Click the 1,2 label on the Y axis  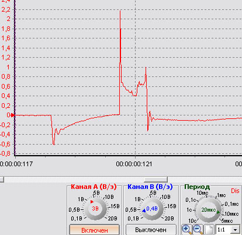6,58
